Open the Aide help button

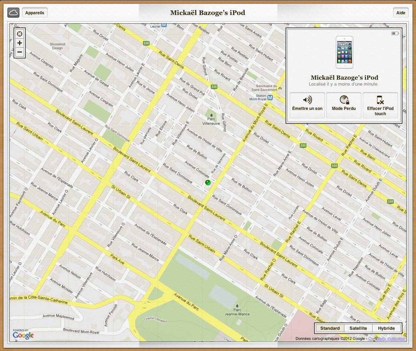point(401,13)
